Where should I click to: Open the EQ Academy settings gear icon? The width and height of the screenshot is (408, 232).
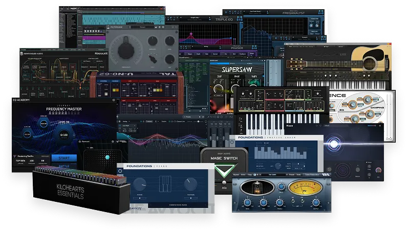(x=114, y=100)
